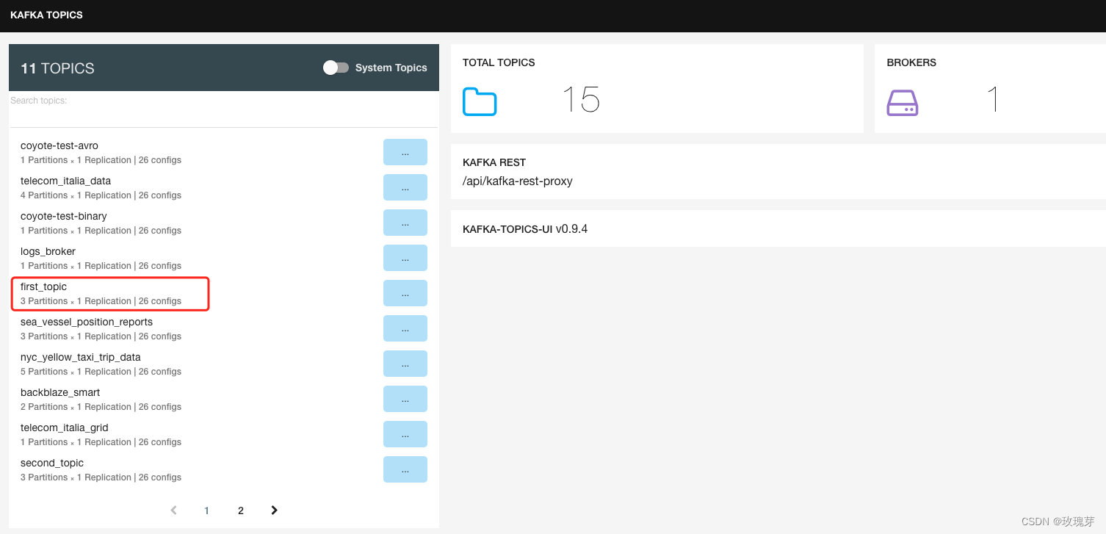Select the nyc_yellow_taxi_trip_data topic

pyautogui.click(x=81, y=357)
